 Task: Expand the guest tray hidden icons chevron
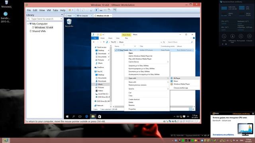[175, 116]
